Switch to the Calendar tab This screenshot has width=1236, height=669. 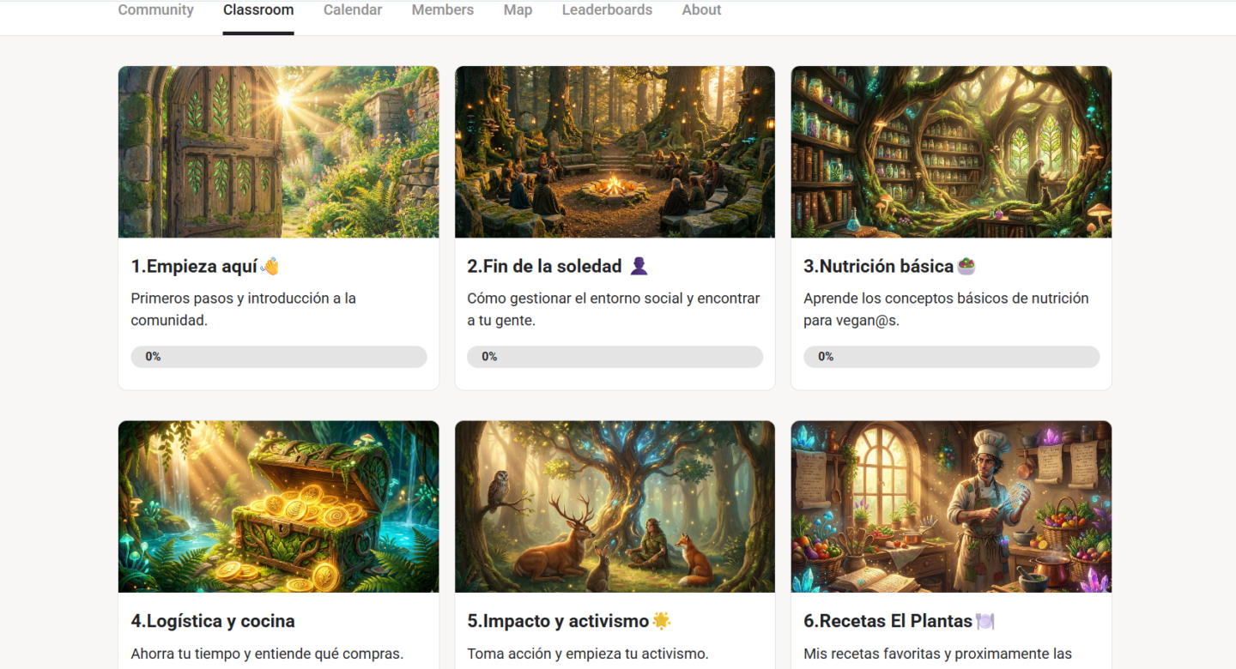pyautogui.click(x=353, y=10)
